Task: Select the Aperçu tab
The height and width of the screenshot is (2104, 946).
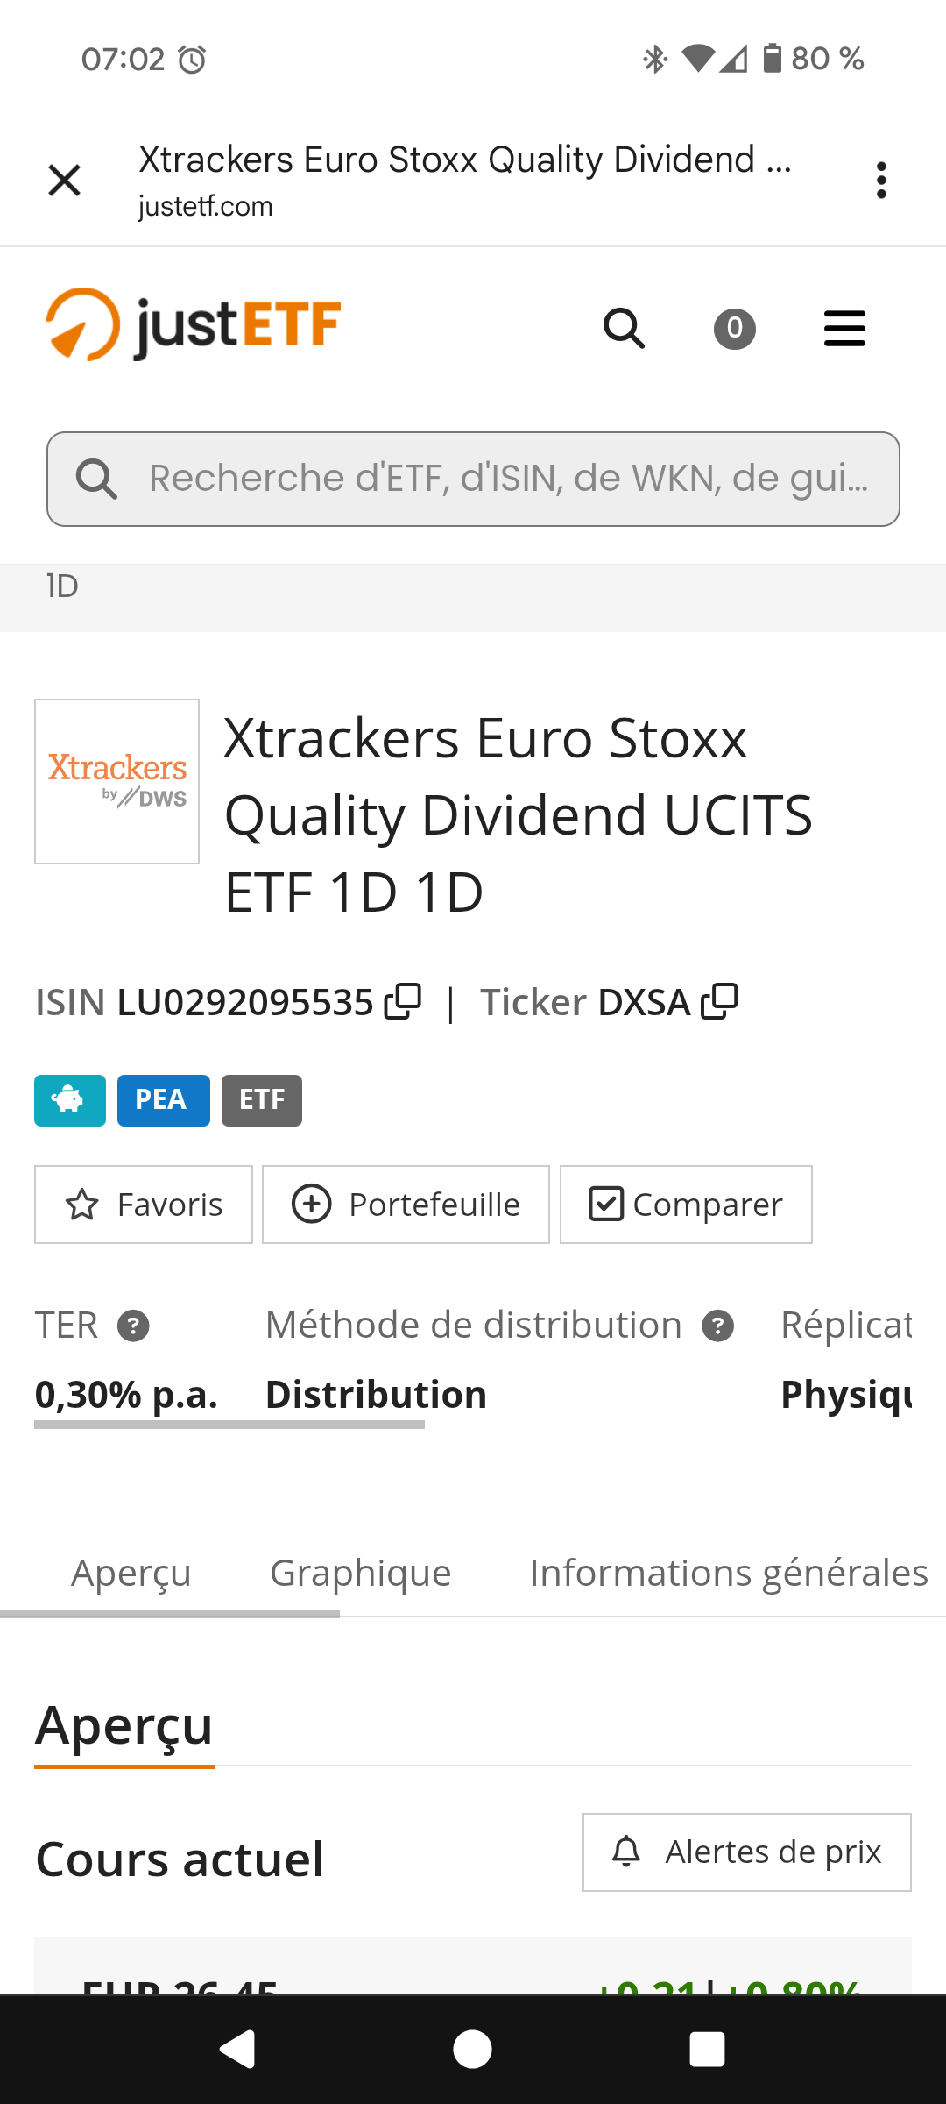Action: click(x=131, y=1573)
